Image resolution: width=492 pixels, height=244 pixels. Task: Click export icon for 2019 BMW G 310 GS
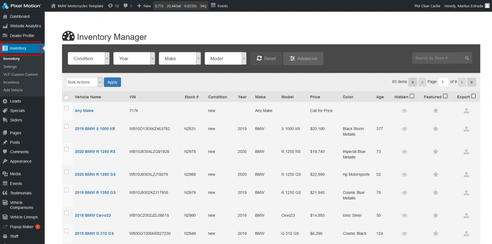[466, 233]
